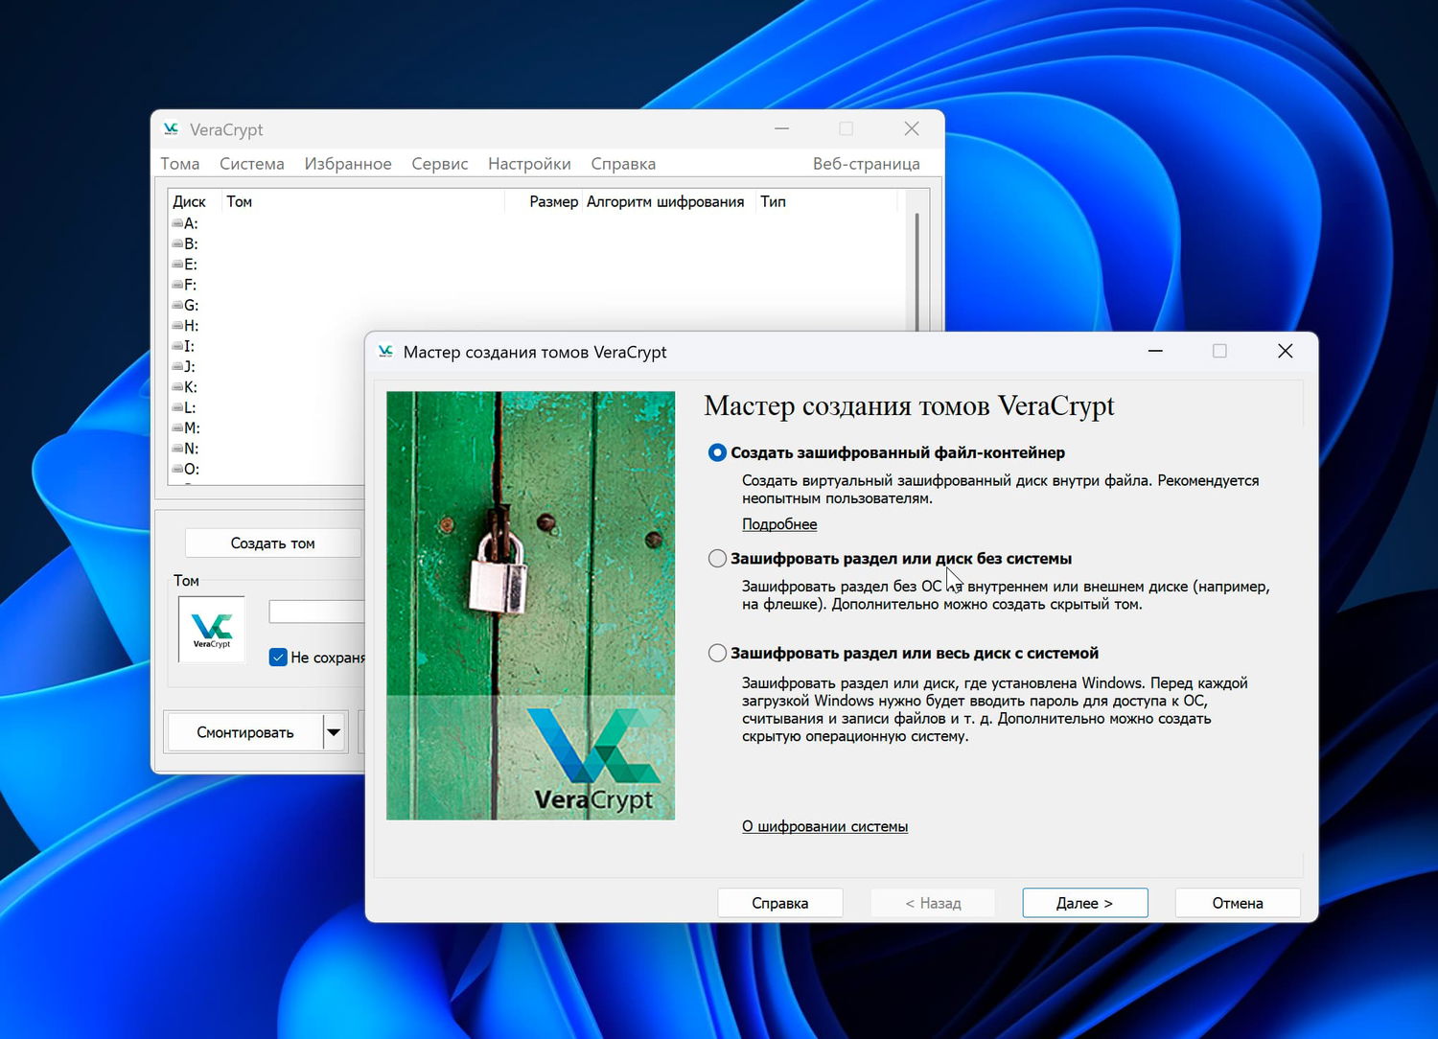Image resolution: width=1438 pixels, height=1039 pixels.
Task: Click the green door padlock wizard image
Action: [530, 605]
